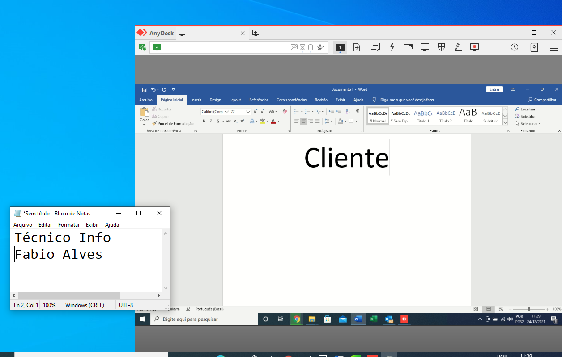
Task: Open the Inserir ribbon tab
Action: [x=196, y=100]
